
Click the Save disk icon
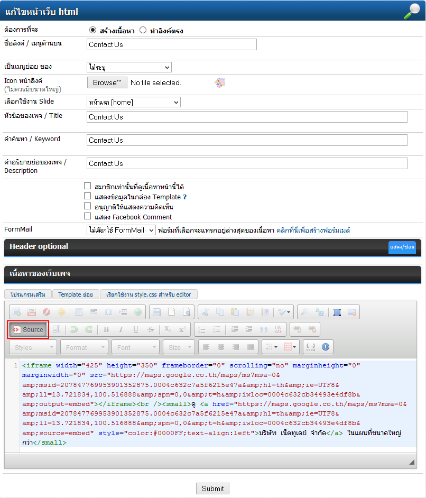click(156, 312)
